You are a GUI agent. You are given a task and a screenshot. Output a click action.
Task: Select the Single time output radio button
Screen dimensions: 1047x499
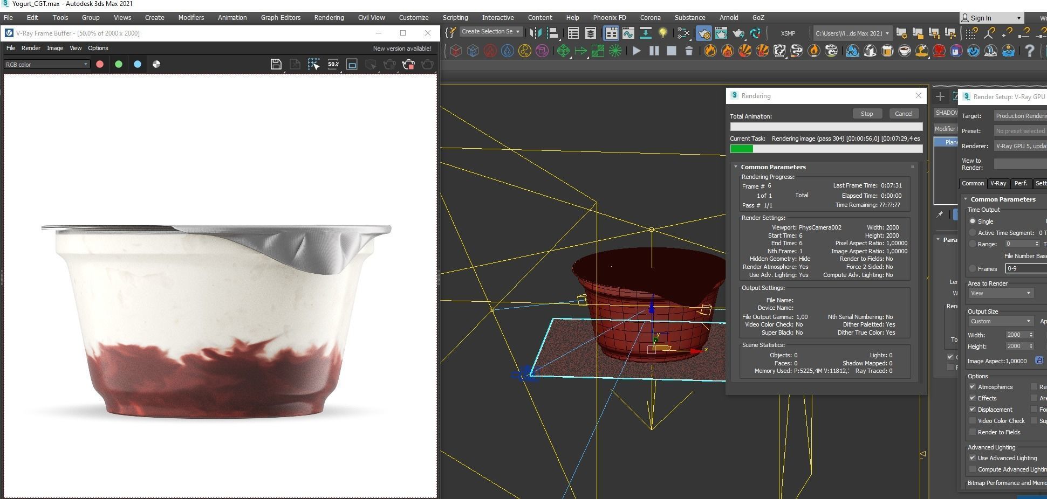pyautogui.click(x=973, y=221)
